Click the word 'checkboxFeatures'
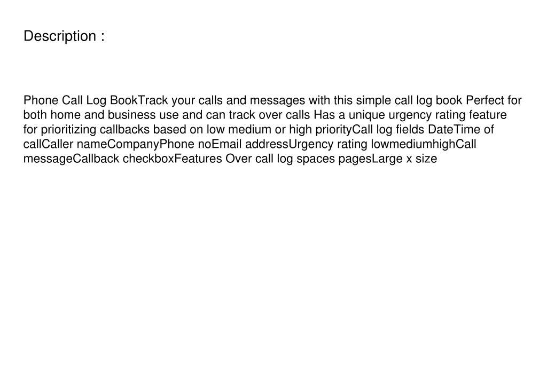Viewport: 547px width, 386px height. point(173,159)
